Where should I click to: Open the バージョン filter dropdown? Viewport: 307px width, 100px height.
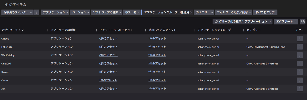[80, 12]
